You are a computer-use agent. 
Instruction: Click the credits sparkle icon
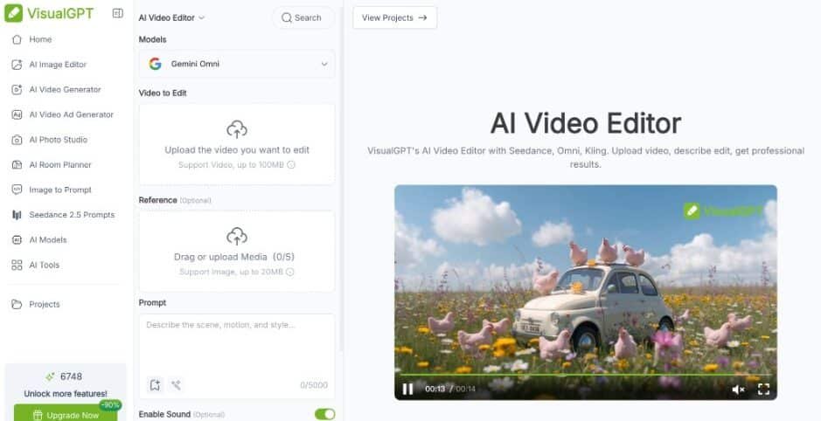tap(50, 376)
